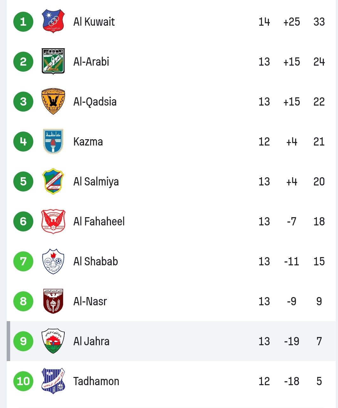338x408 pixels.
Task: Click the Al-Qadsia yellow shield crest
Action: pyautogui.click(x=53, y=101)
